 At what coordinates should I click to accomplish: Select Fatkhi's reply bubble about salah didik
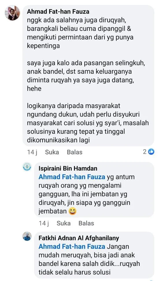coord(94,255)
